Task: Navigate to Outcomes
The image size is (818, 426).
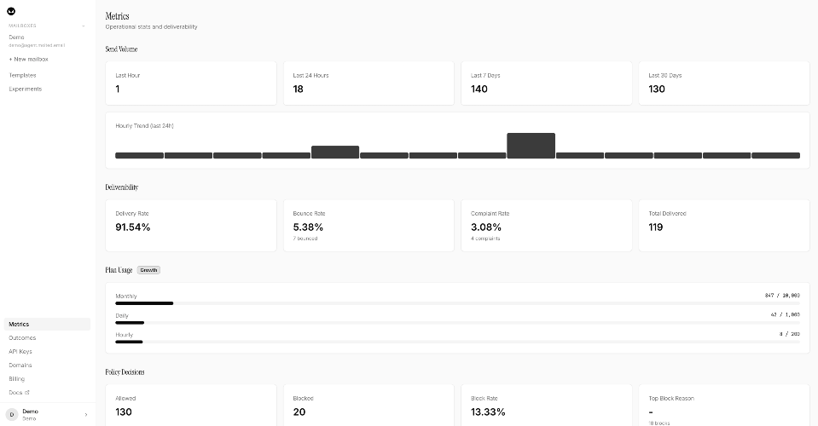Action: point(22,338)
